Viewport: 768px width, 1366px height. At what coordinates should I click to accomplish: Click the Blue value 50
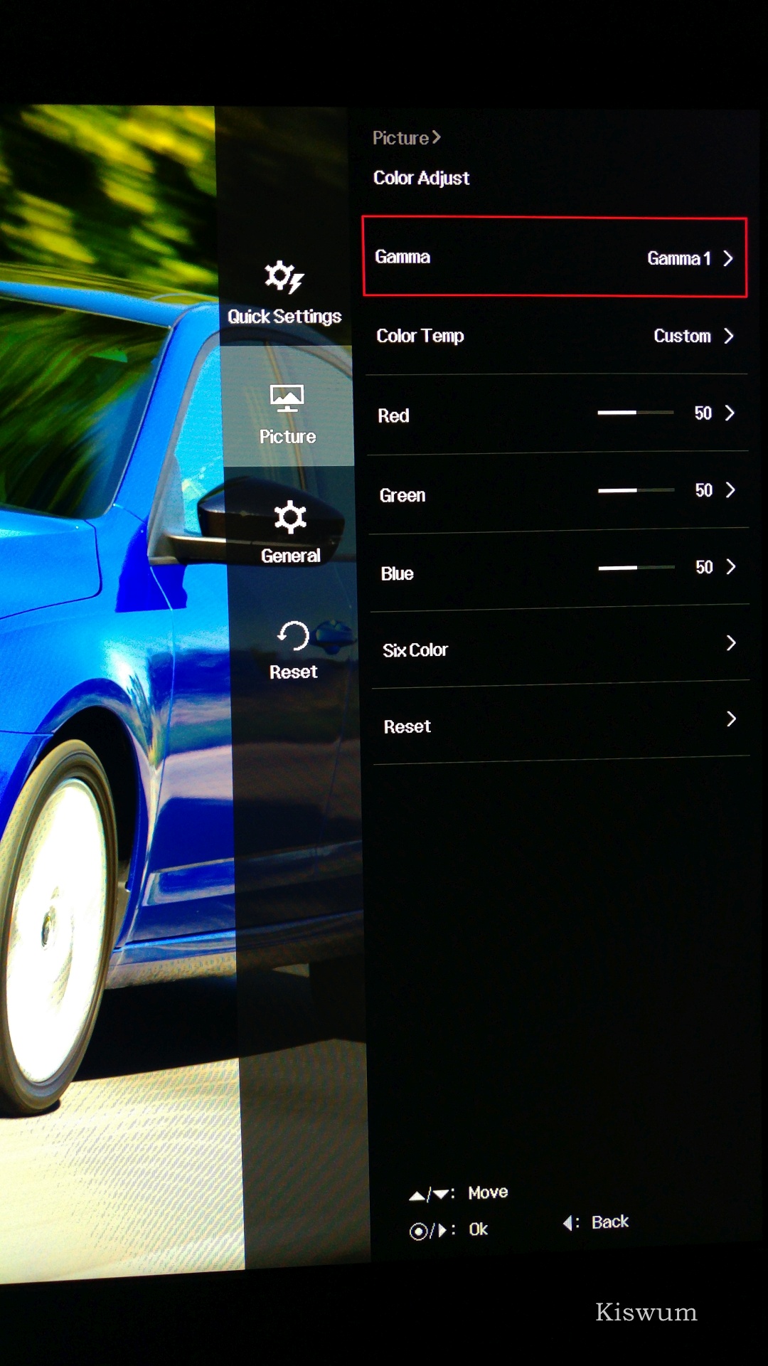704,567
